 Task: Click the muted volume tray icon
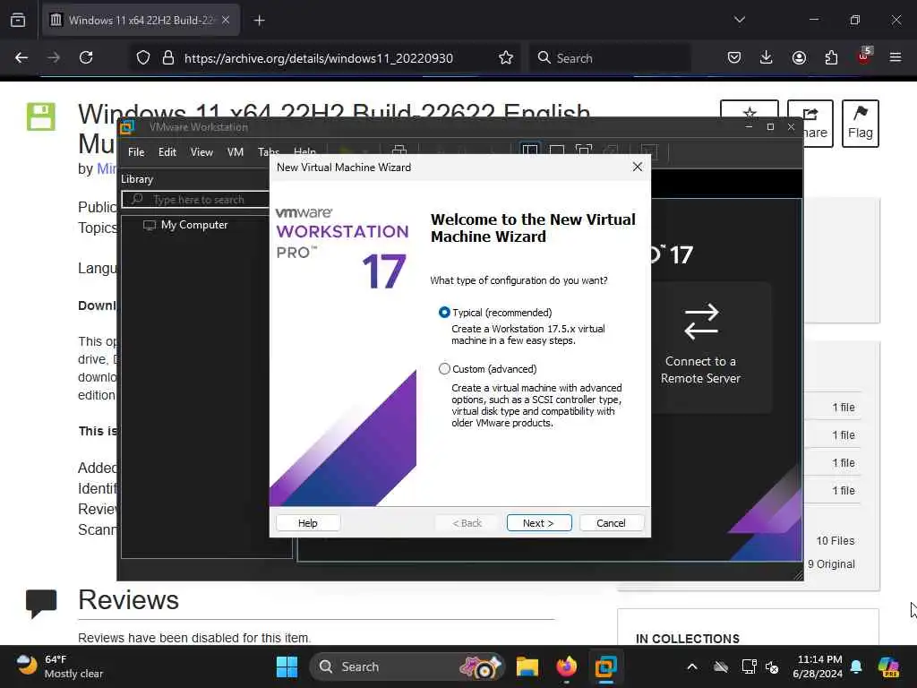(772, 666)
